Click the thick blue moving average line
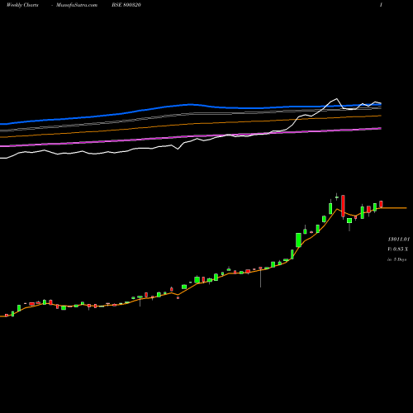 tap(190, 105)
